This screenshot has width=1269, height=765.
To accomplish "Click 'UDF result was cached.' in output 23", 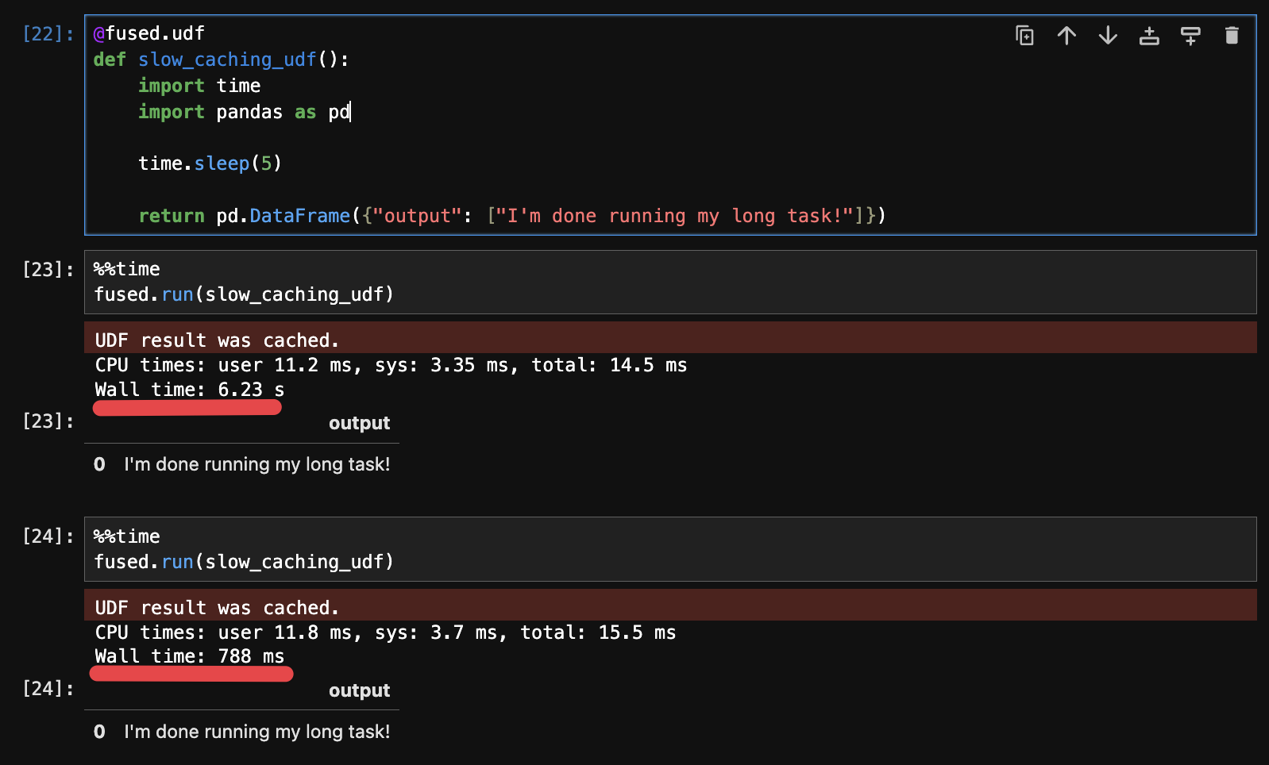I will pos(217,340).
